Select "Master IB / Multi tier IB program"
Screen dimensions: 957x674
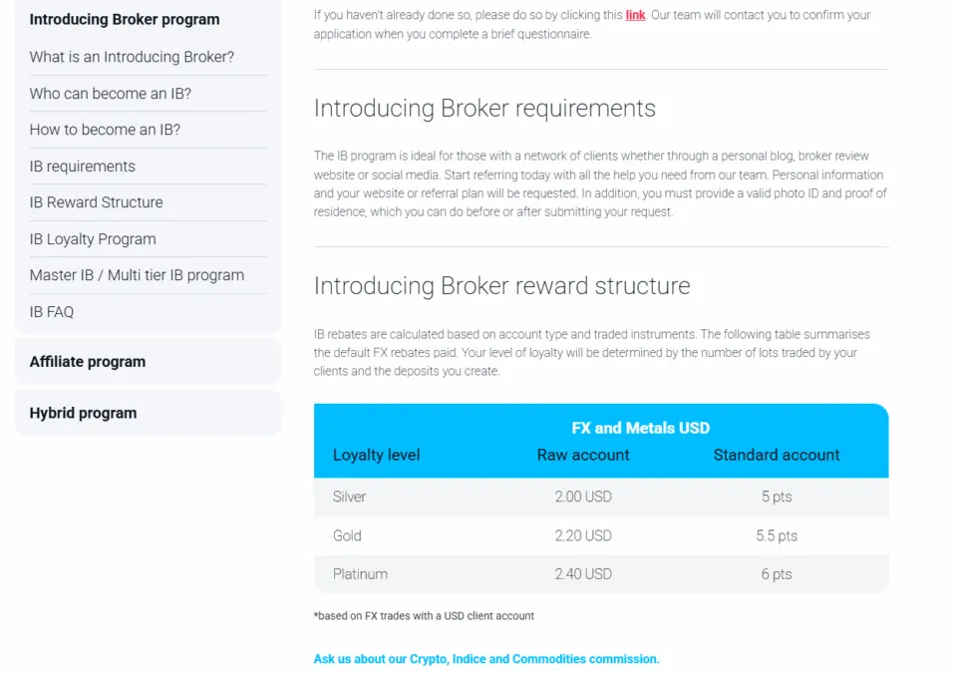pos(136,275)
